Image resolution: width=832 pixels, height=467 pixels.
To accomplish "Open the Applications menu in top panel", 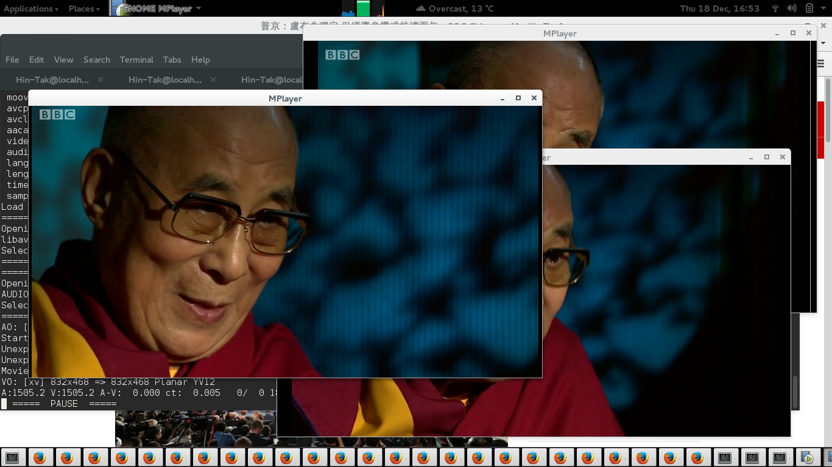I will tap(31, 9).
